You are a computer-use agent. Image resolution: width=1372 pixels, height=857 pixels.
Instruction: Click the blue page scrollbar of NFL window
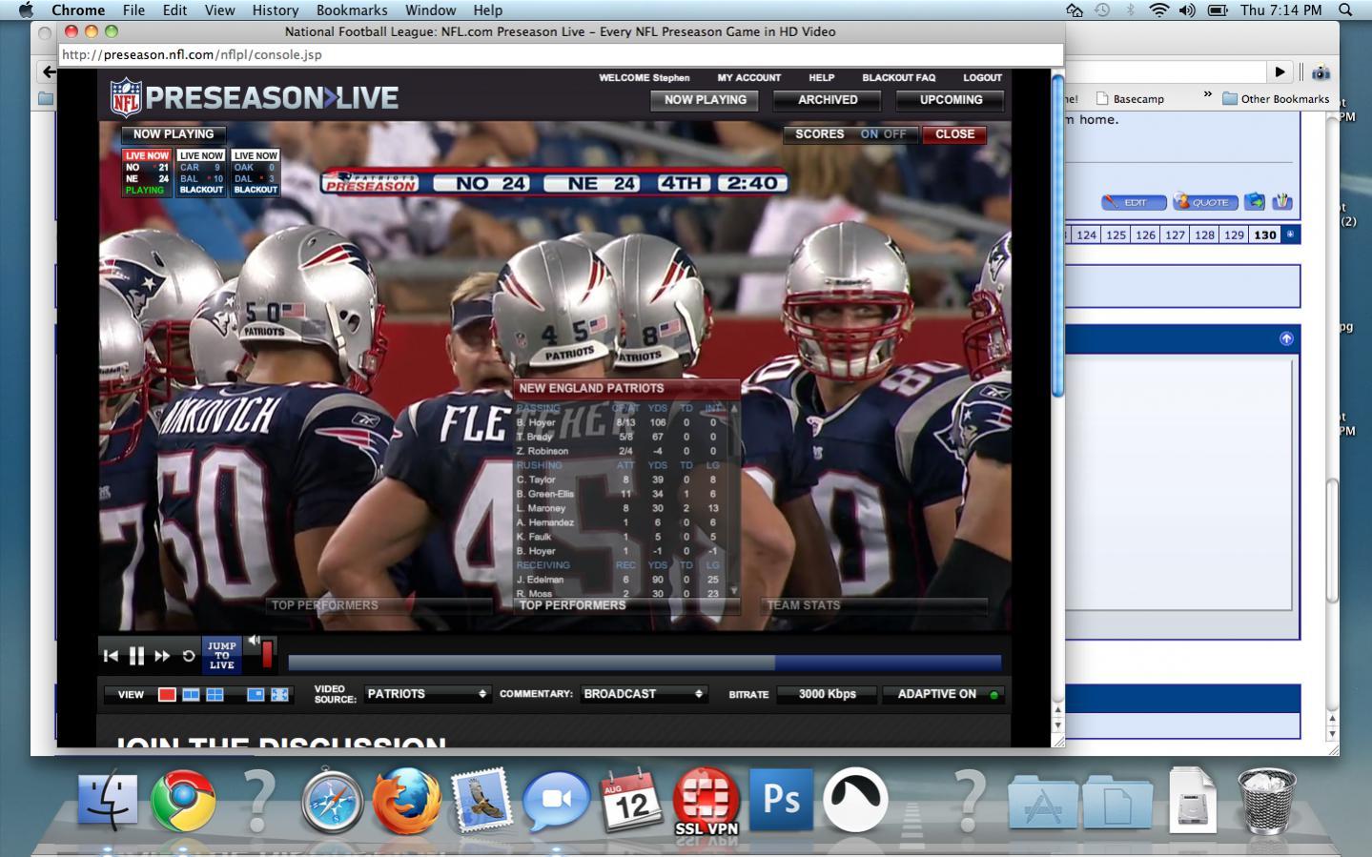pos(1057,234)
